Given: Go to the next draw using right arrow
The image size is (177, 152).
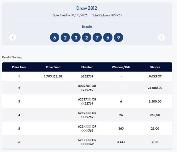Looking at the screenshot, I should pos(161,37).
